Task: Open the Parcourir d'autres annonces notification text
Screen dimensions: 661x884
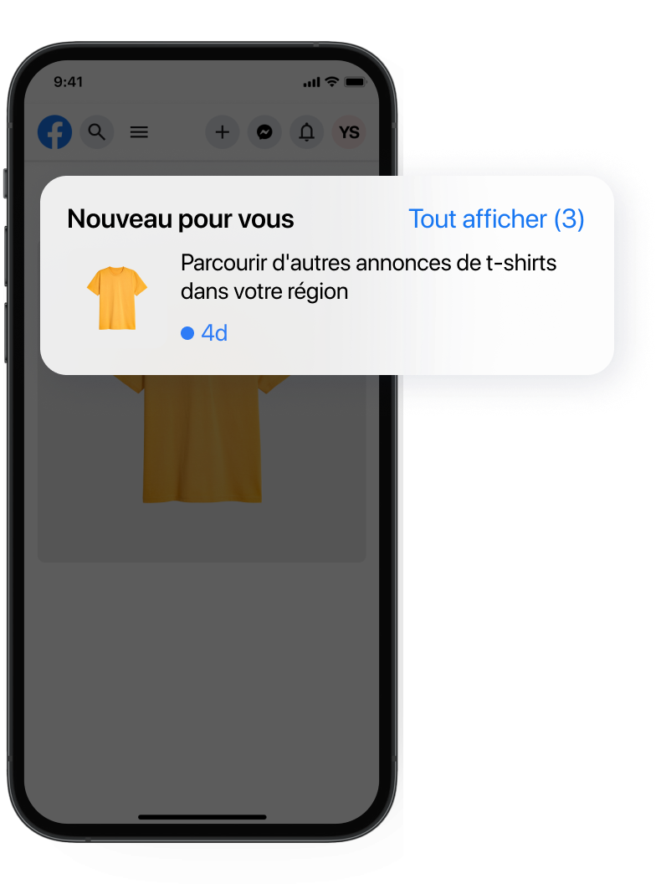Action: pos(368,277)
